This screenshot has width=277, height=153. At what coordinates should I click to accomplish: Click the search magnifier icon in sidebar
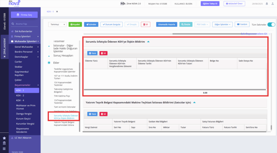click(13, 24)
